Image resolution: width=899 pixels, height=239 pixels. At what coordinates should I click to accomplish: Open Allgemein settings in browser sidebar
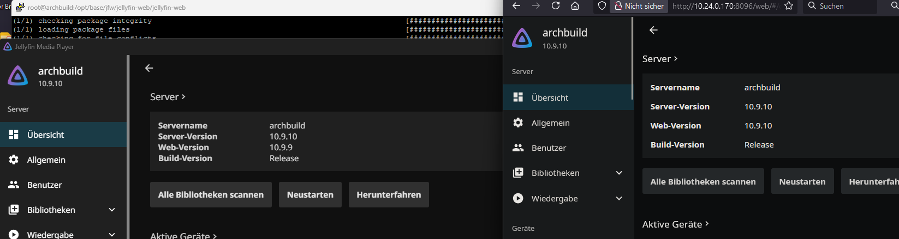(x=550, y=123)
